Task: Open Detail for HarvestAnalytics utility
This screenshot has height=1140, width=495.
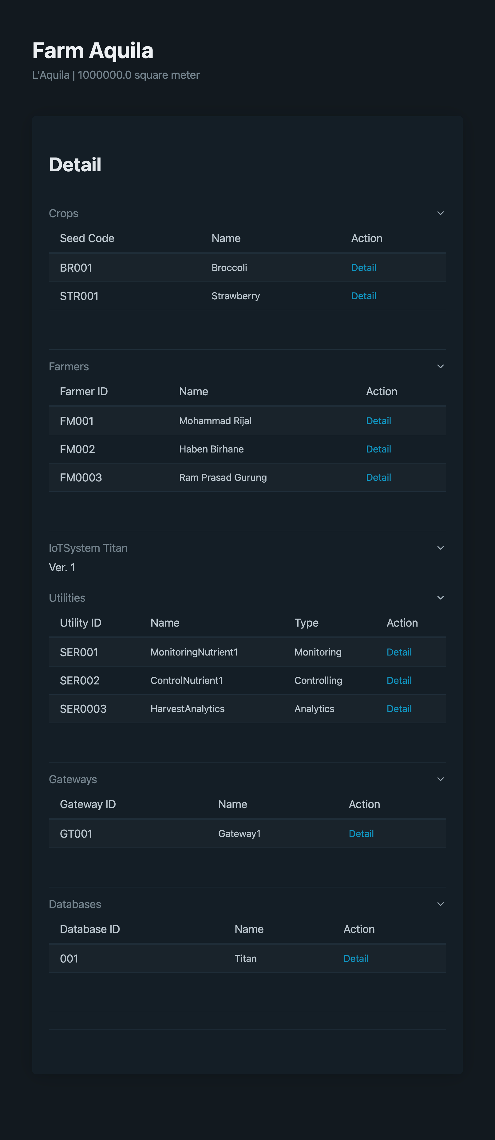Action: point(398,708)
